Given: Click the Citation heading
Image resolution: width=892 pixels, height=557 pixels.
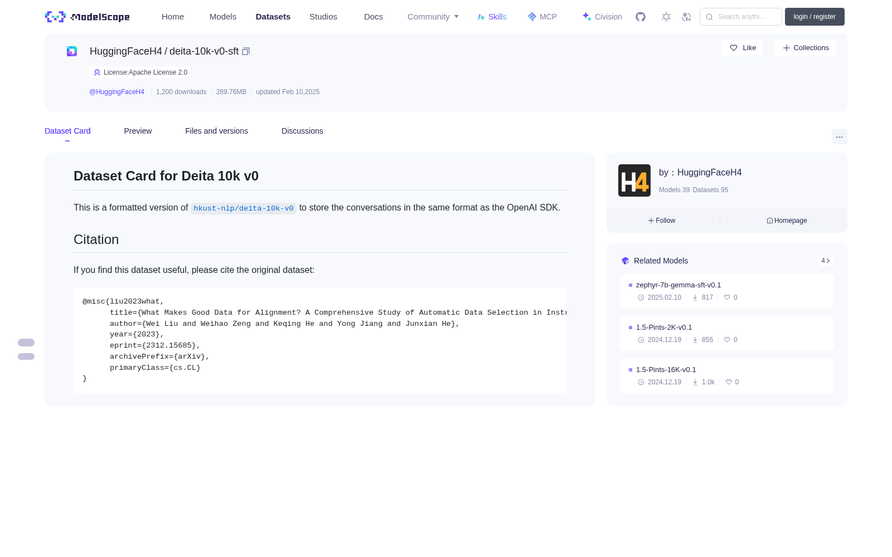Looking at the screenshot, I should point(96,240).
